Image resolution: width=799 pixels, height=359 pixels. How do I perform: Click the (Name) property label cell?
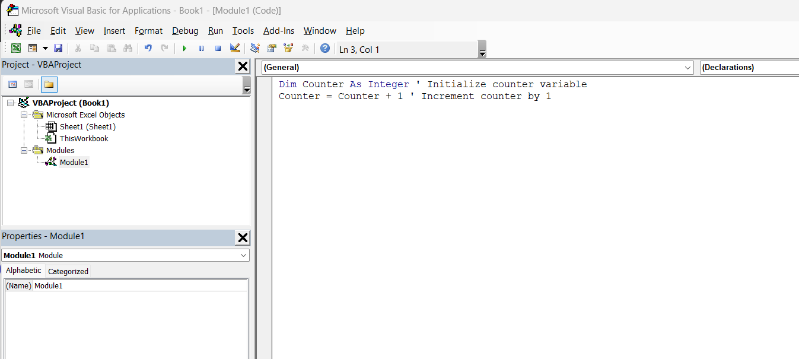click(x=18, y=285)
